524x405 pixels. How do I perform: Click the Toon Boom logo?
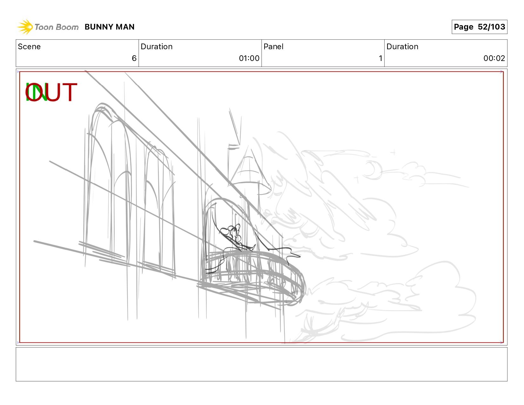[x=48, y=27]
